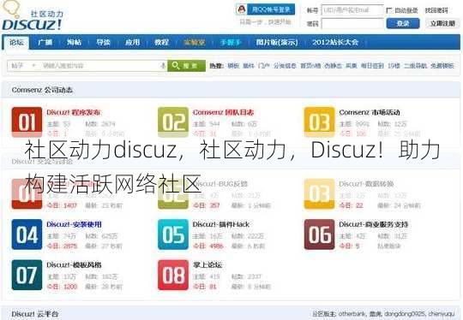
Task: Click hot search link 免费模板
Action: tap(442, 66)
